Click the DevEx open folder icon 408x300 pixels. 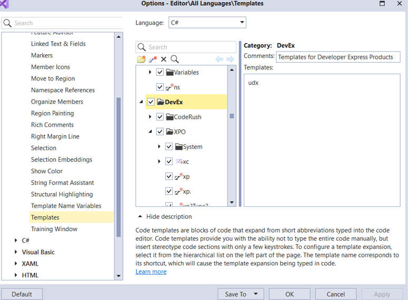pos(161,102)
